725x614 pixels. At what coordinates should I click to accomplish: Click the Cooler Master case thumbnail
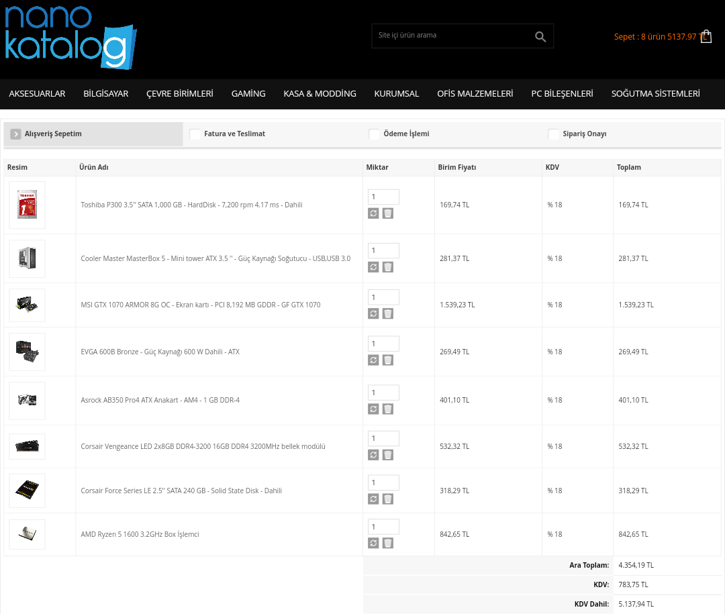coord(28,258)
